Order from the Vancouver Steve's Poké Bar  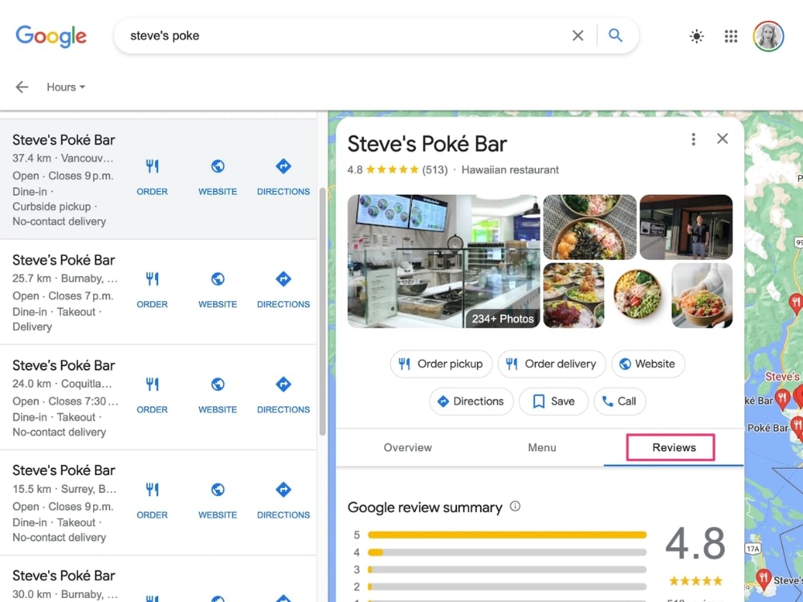152,177
